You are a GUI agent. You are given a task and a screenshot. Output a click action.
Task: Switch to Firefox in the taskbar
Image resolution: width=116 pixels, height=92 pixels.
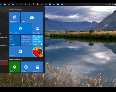coord(9,4)
